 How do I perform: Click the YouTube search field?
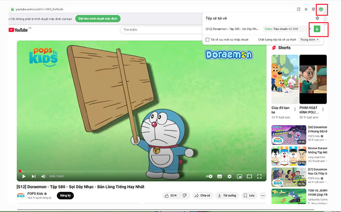162,30
